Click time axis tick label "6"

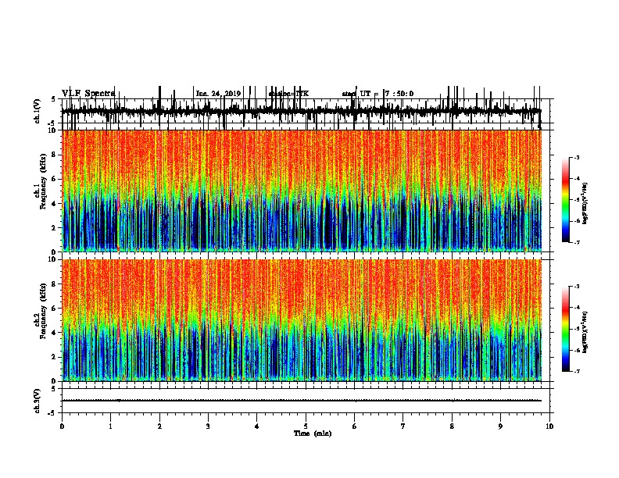pyautogui.click(x=354, y=426)
